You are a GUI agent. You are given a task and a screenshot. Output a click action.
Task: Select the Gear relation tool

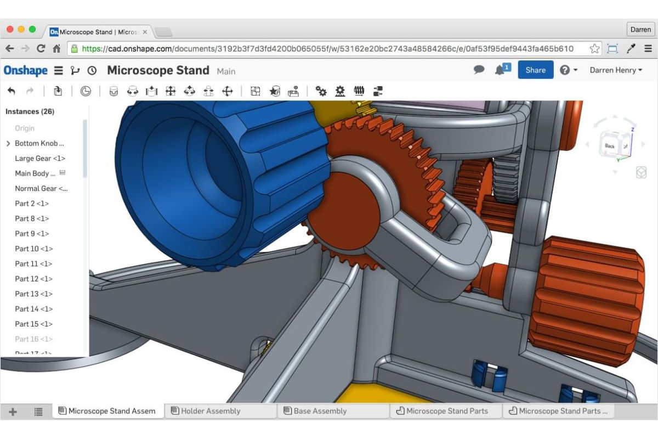point(321,91)
